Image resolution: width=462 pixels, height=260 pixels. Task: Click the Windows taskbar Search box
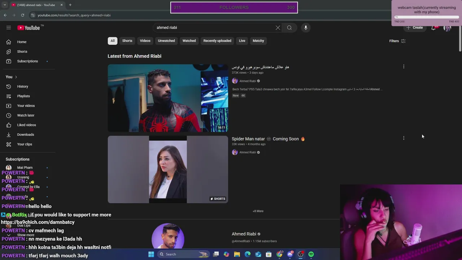184,254
